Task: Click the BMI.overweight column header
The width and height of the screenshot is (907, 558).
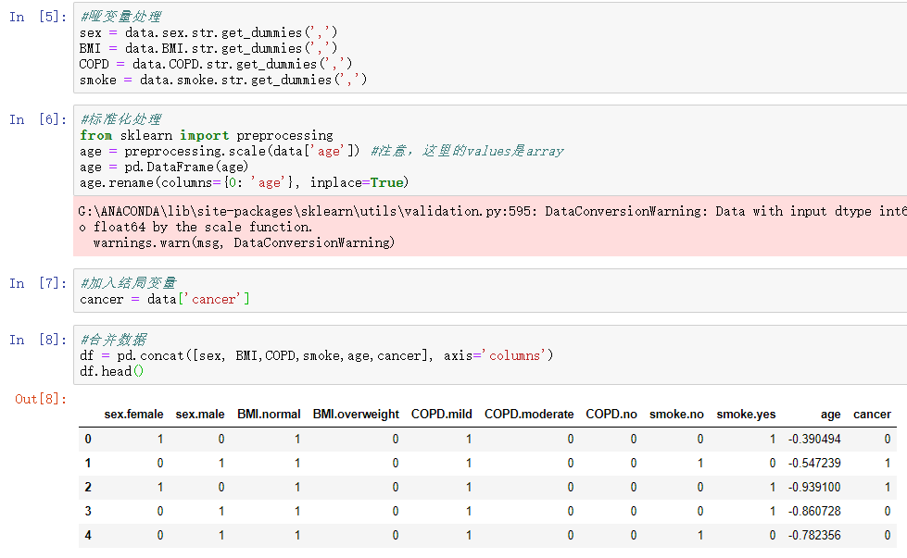Action: coord(356,415)
